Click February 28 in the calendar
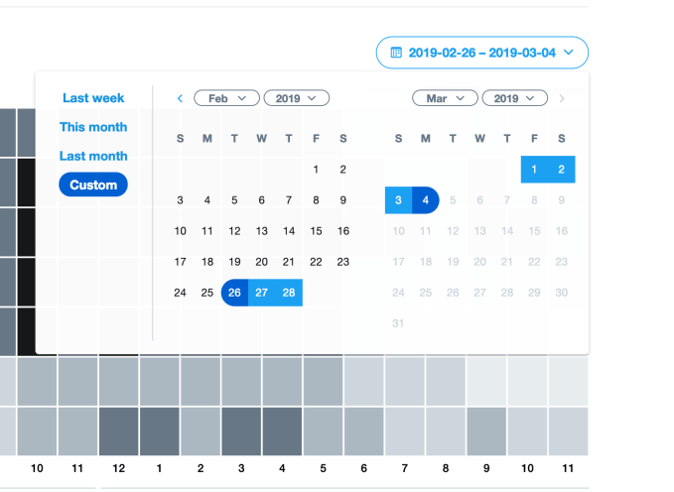 (289, 293)
